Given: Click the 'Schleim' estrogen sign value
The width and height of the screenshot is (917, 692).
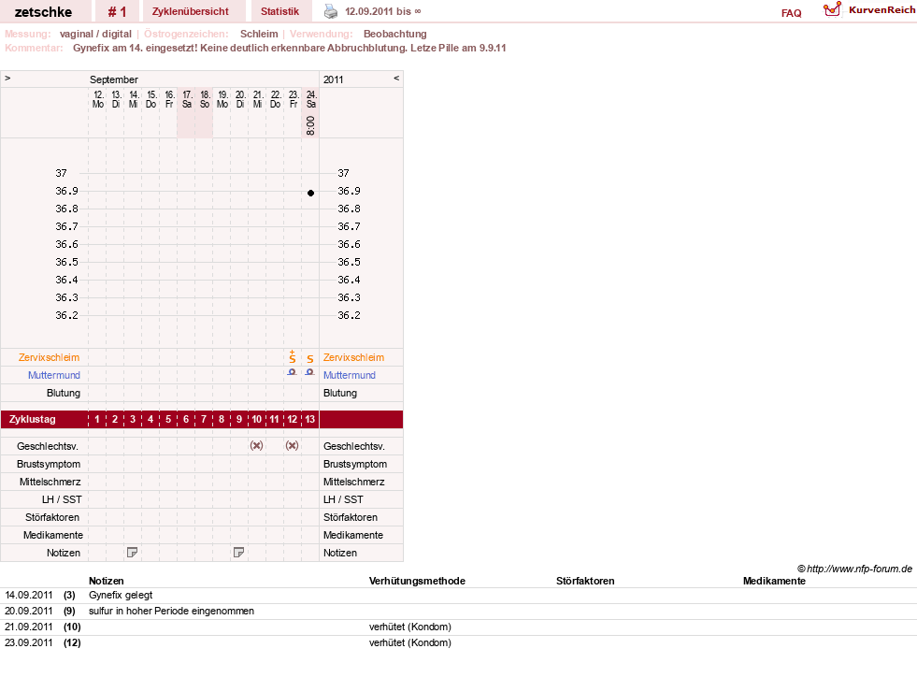Looking at the screenshot, I should pos(259,34).
